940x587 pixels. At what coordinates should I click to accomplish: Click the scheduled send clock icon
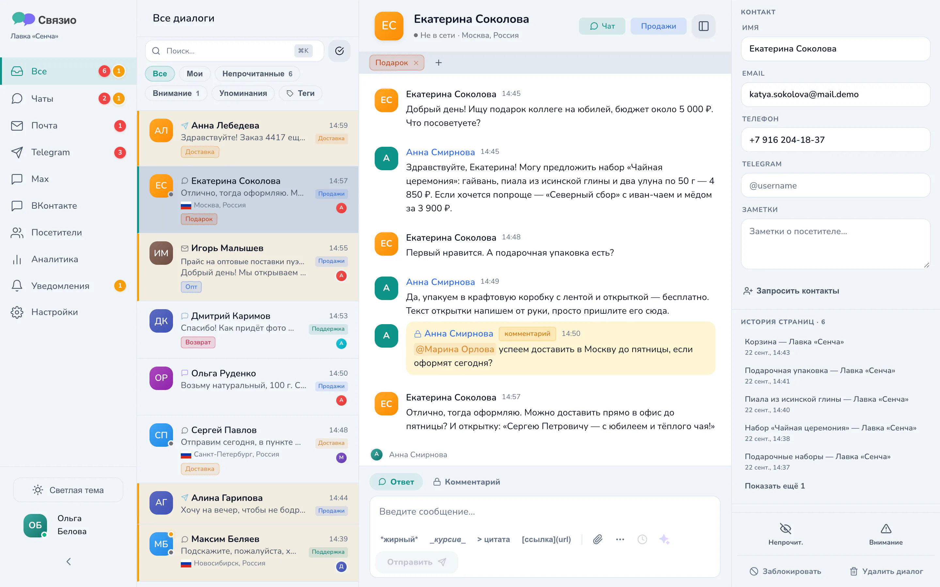click(642, 539)
